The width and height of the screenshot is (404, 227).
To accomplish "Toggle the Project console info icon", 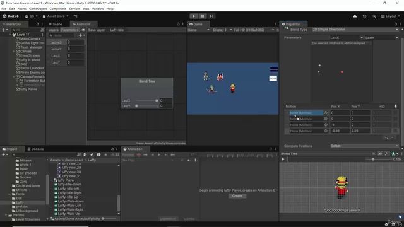I will coord(98,154).
